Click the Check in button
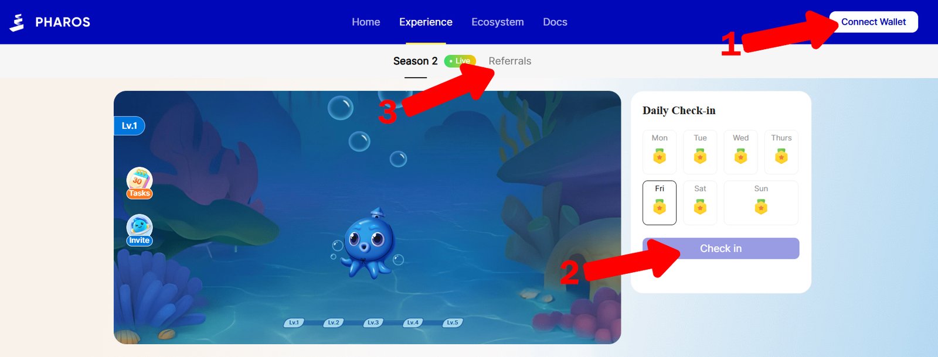This screenshot has height=357, width=938. click(x=721, y=248)
